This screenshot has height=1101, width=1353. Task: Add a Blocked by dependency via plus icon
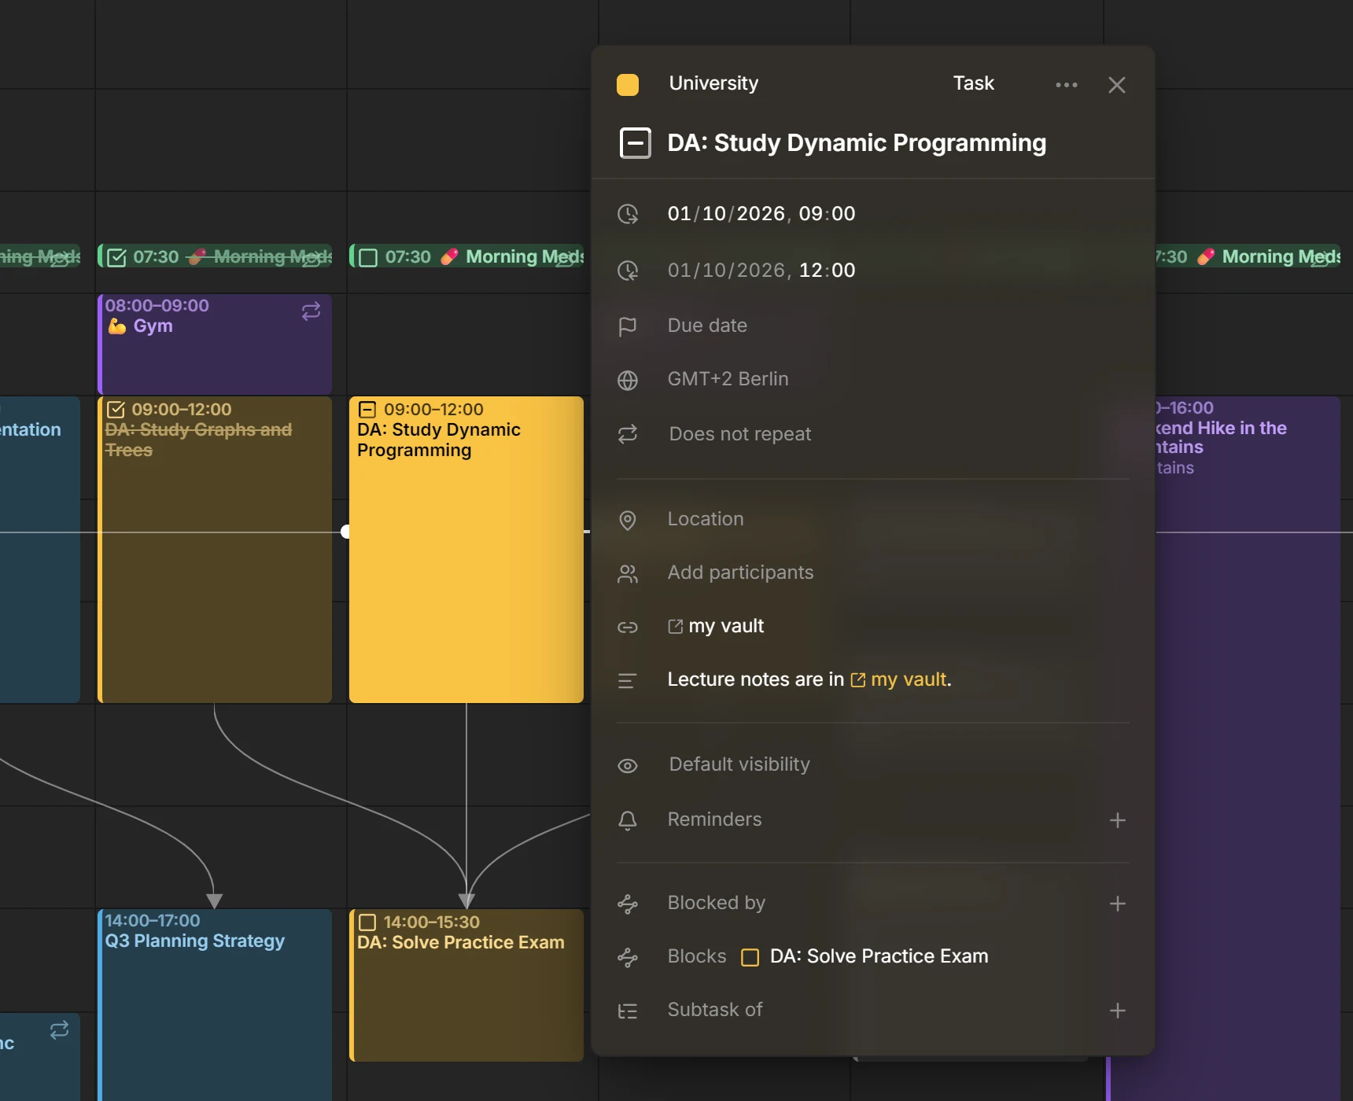coord(1117,904)
